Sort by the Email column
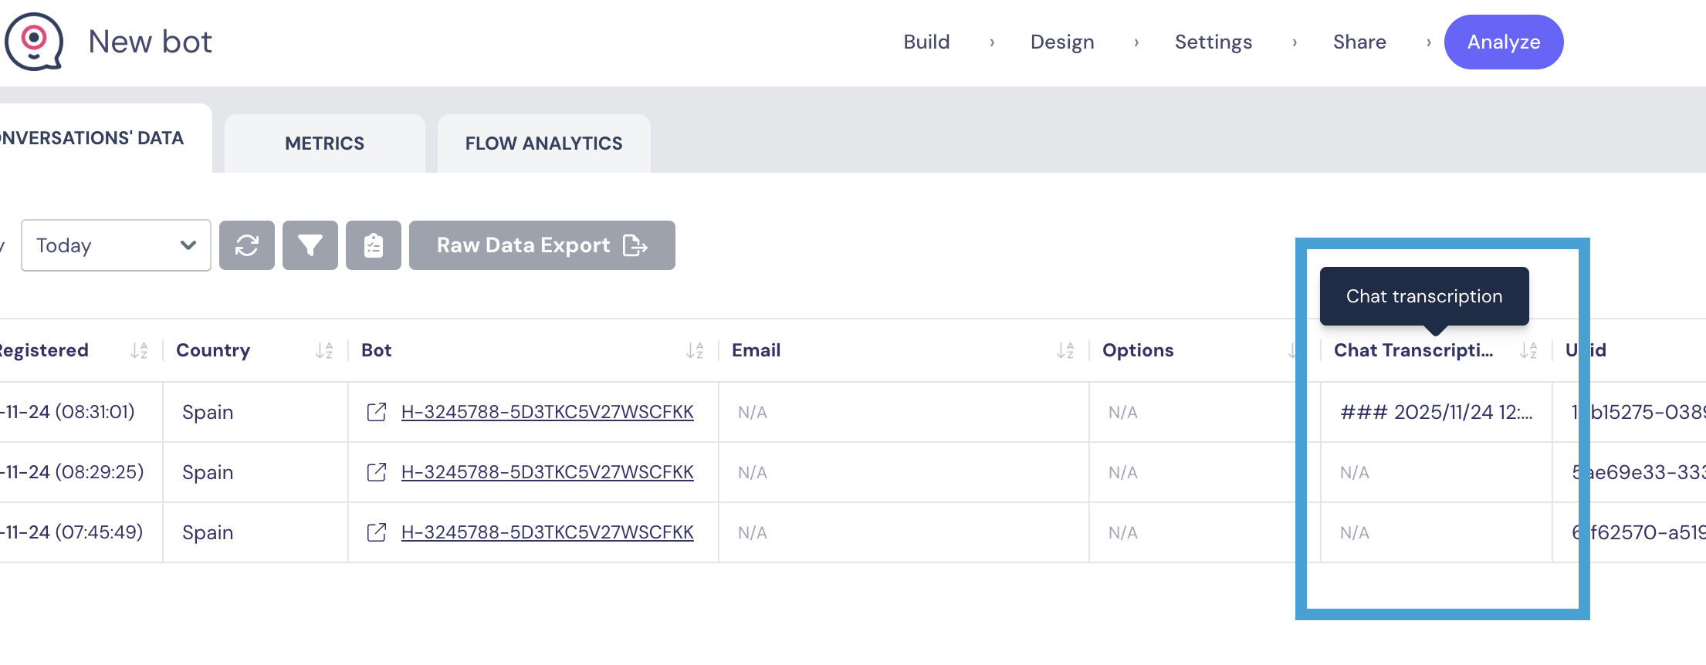The image size is (1706, 665). (x=1065, y=351)
